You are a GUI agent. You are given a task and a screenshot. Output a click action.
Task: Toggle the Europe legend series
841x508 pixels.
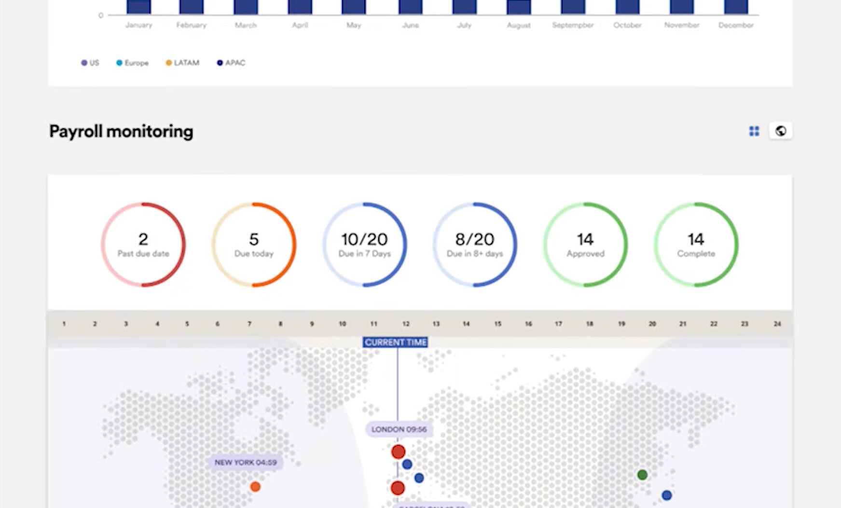click(132, 63)
